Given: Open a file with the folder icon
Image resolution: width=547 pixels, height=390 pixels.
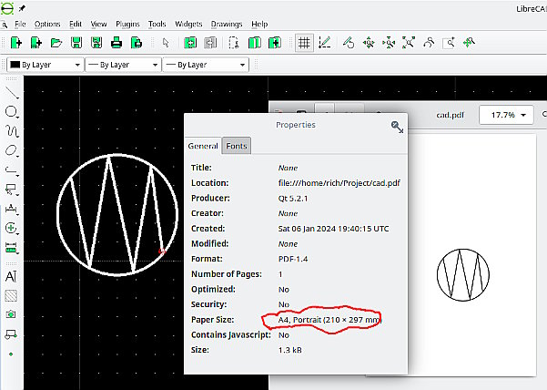Looking at the screenshot, I should [56, 42].
